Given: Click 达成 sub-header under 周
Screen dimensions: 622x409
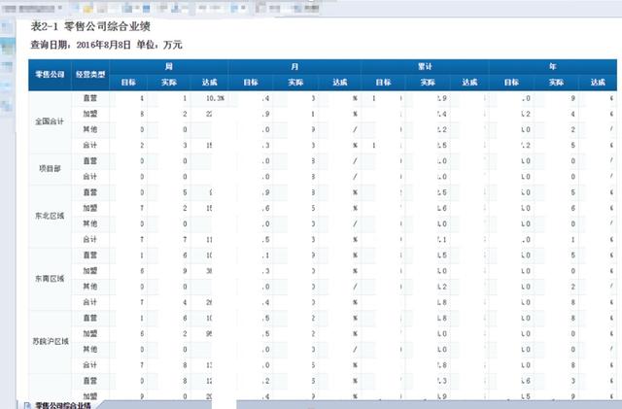Looking at the screenshot, I should point(210,83).
